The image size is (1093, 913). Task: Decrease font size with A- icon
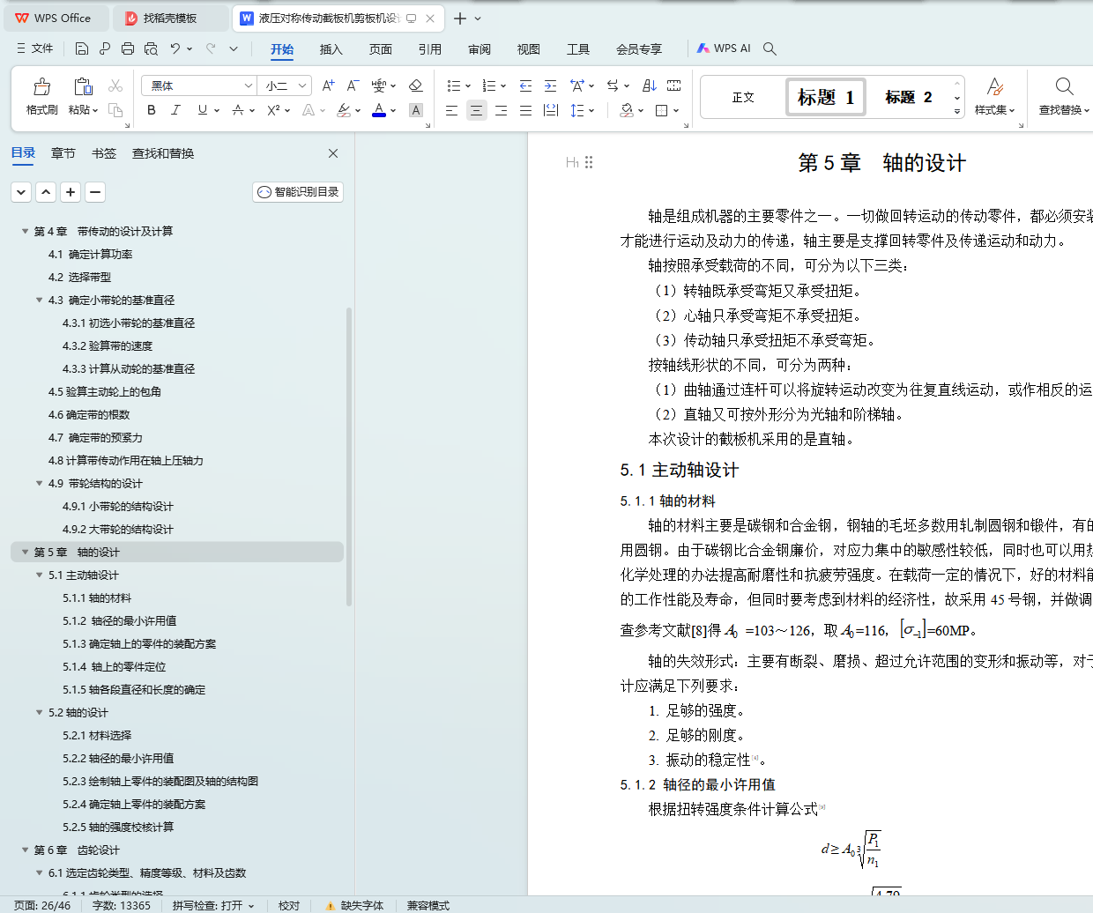click(x=353, y=85)
